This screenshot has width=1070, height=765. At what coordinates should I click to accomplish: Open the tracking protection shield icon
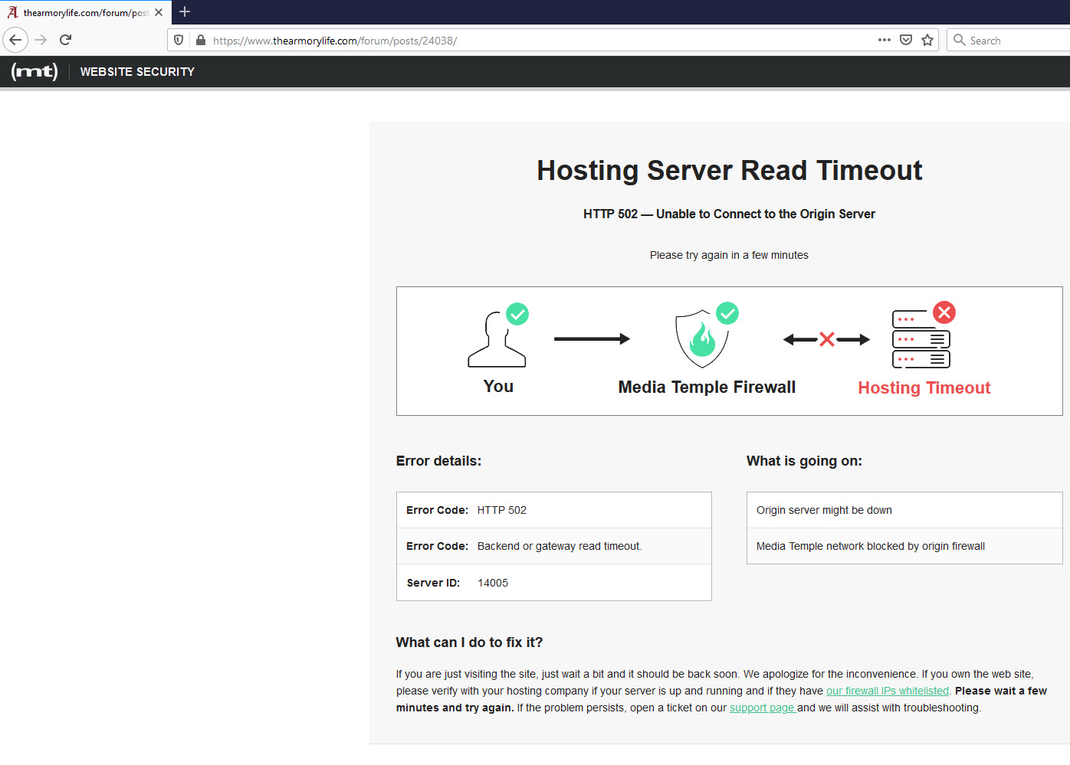click(x=179, y=40)
